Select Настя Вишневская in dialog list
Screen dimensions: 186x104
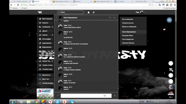(133, 32)
